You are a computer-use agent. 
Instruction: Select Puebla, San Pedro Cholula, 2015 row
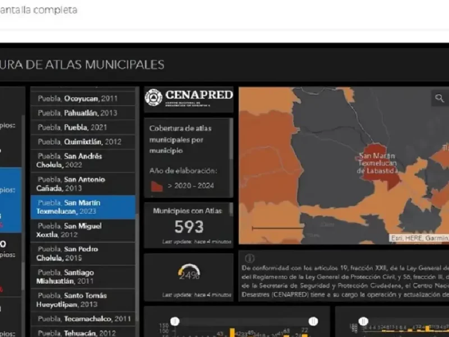point(83,253)
